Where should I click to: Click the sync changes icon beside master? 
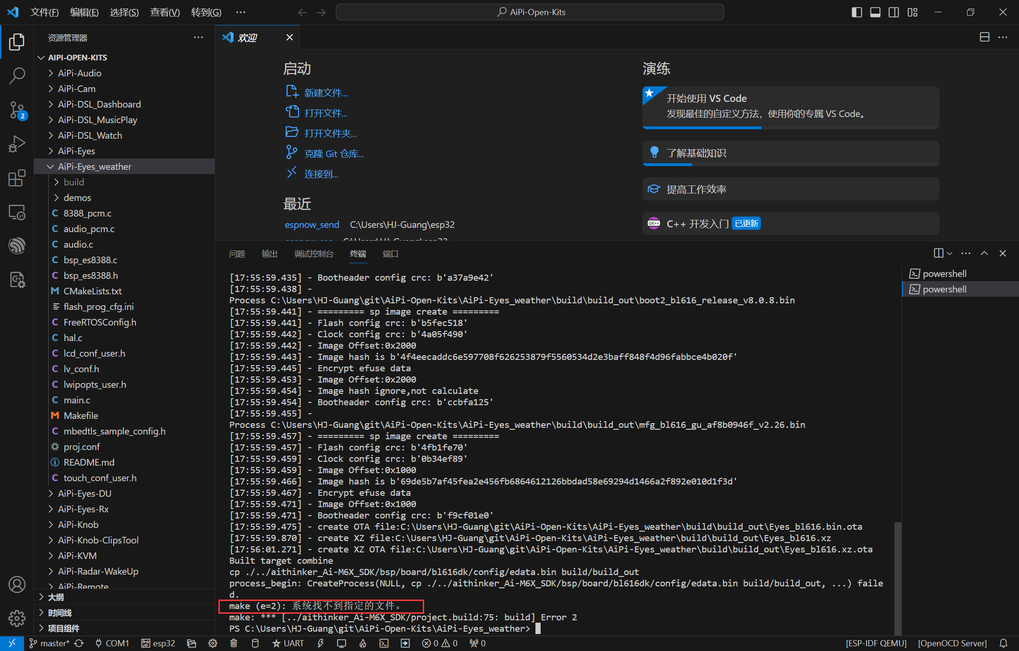coord(79,643)
